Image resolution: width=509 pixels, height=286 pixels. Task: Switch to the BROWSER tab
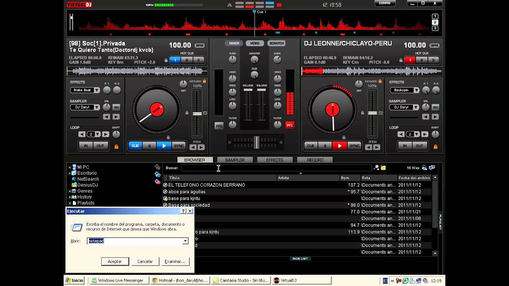pyautogui.click(x=194, y=160)
